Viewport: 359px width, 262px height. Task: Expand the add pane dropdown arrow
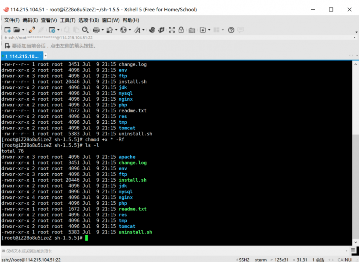[x=210, y=30]
